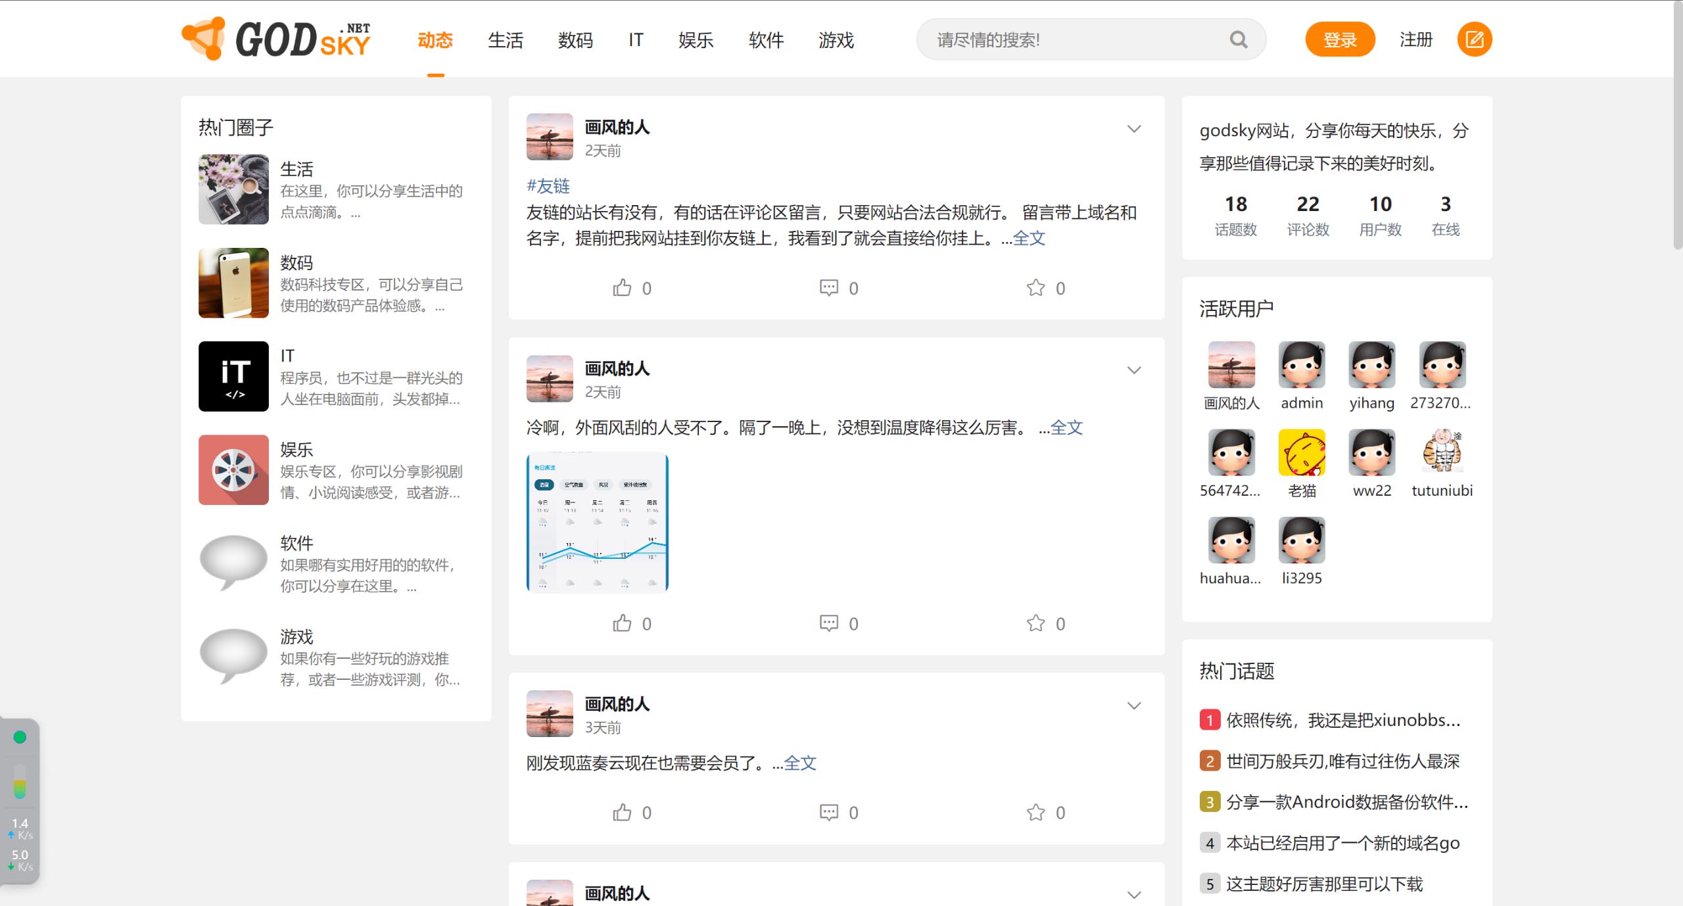1683x906 pixels.
Task: Open comments on the 冷啊 weather post
Action: pyautogui.click(x=828, y=623)
